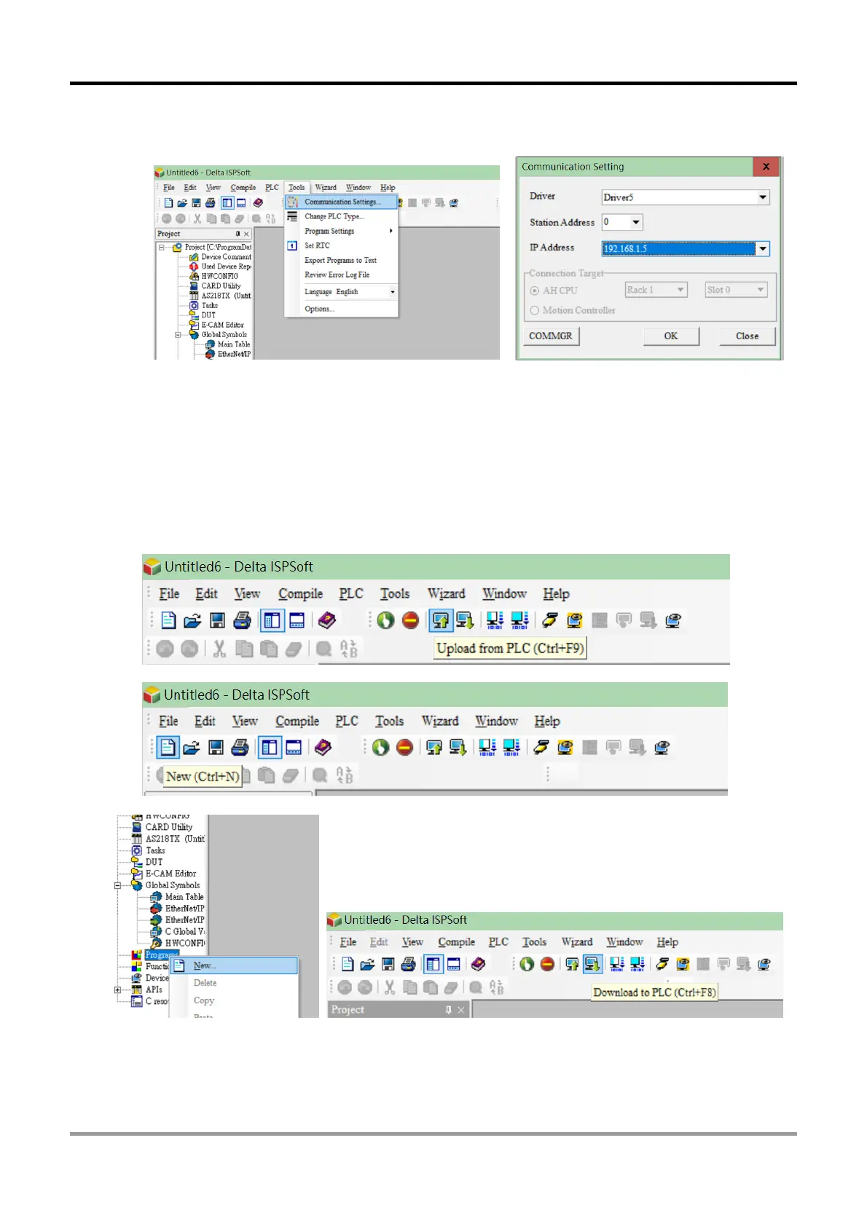Click Cut scissors icon in Download-tooltip window

click(390, 988)
